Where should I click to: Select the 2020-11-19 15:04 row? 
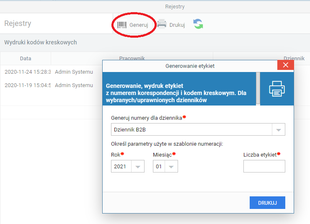click(x=52, y=85)
